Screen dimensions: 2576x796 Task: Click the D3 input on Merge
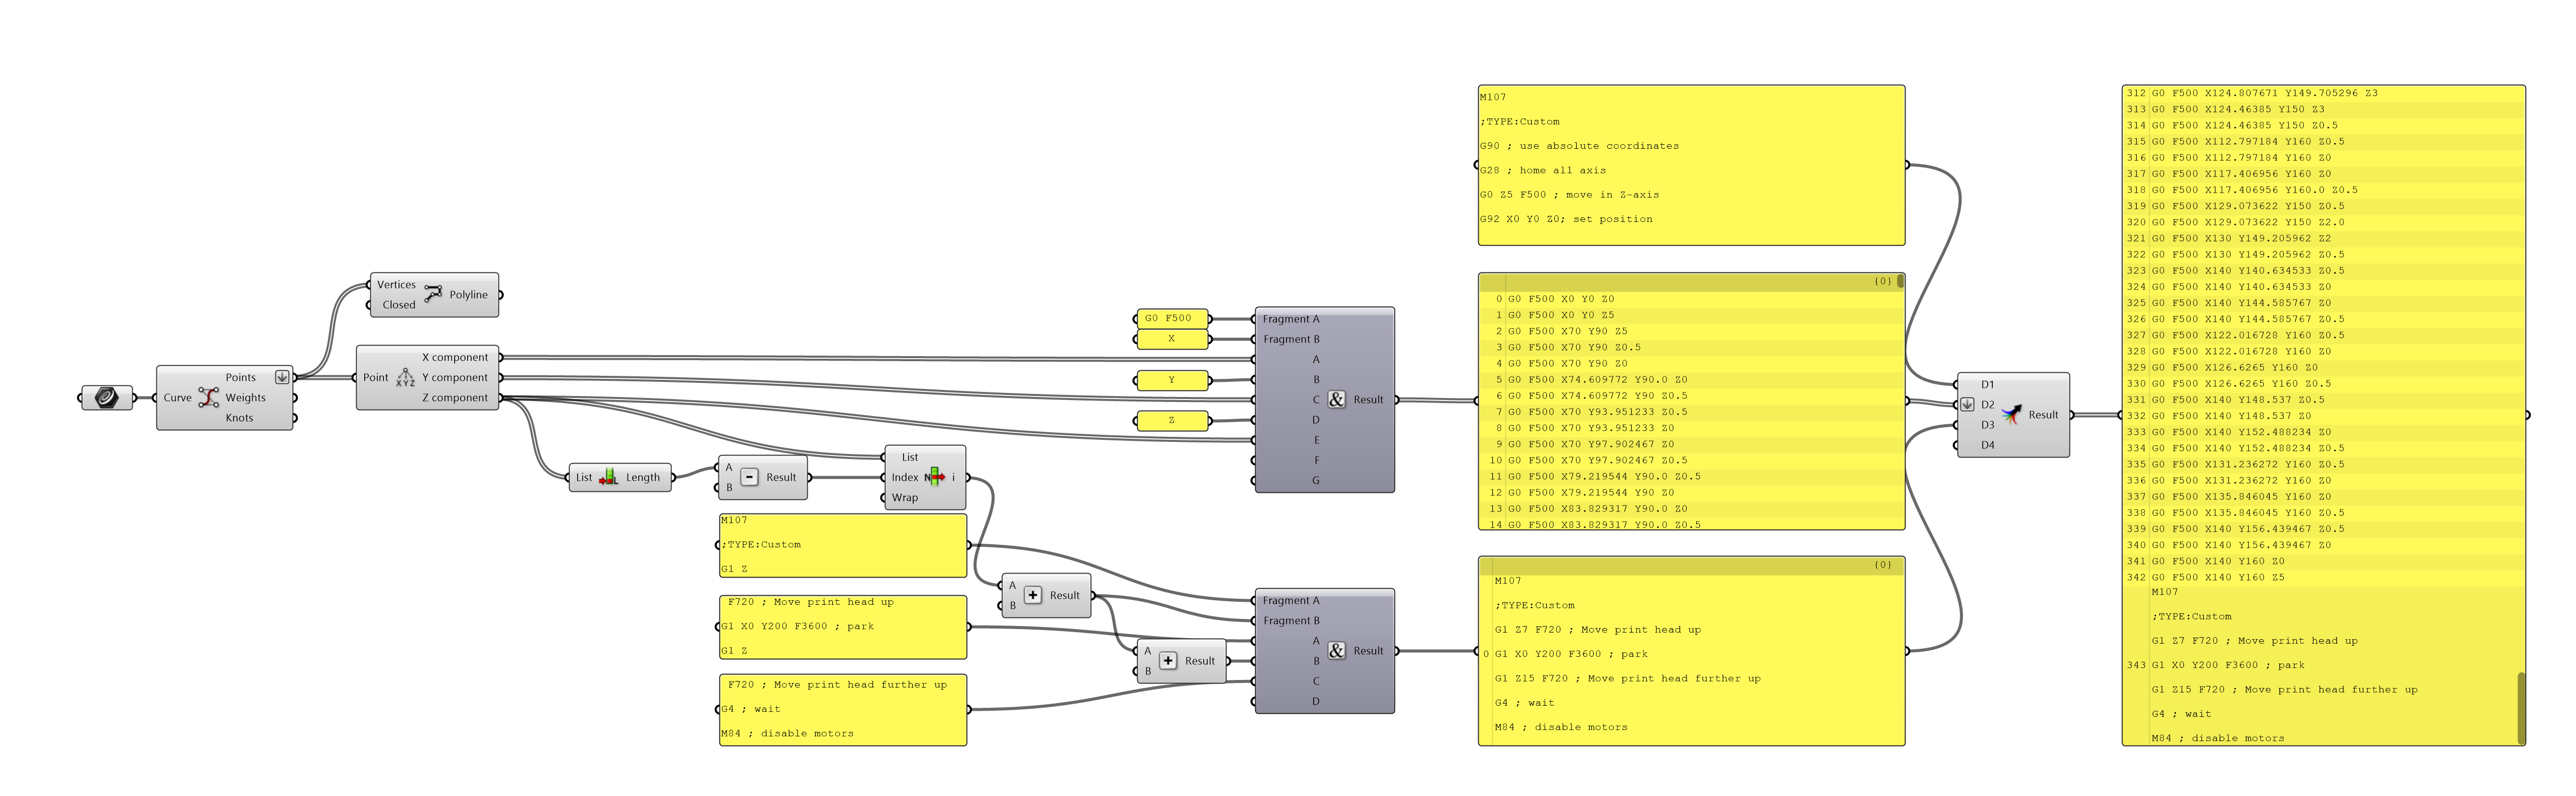click(x=1987, y=425)
